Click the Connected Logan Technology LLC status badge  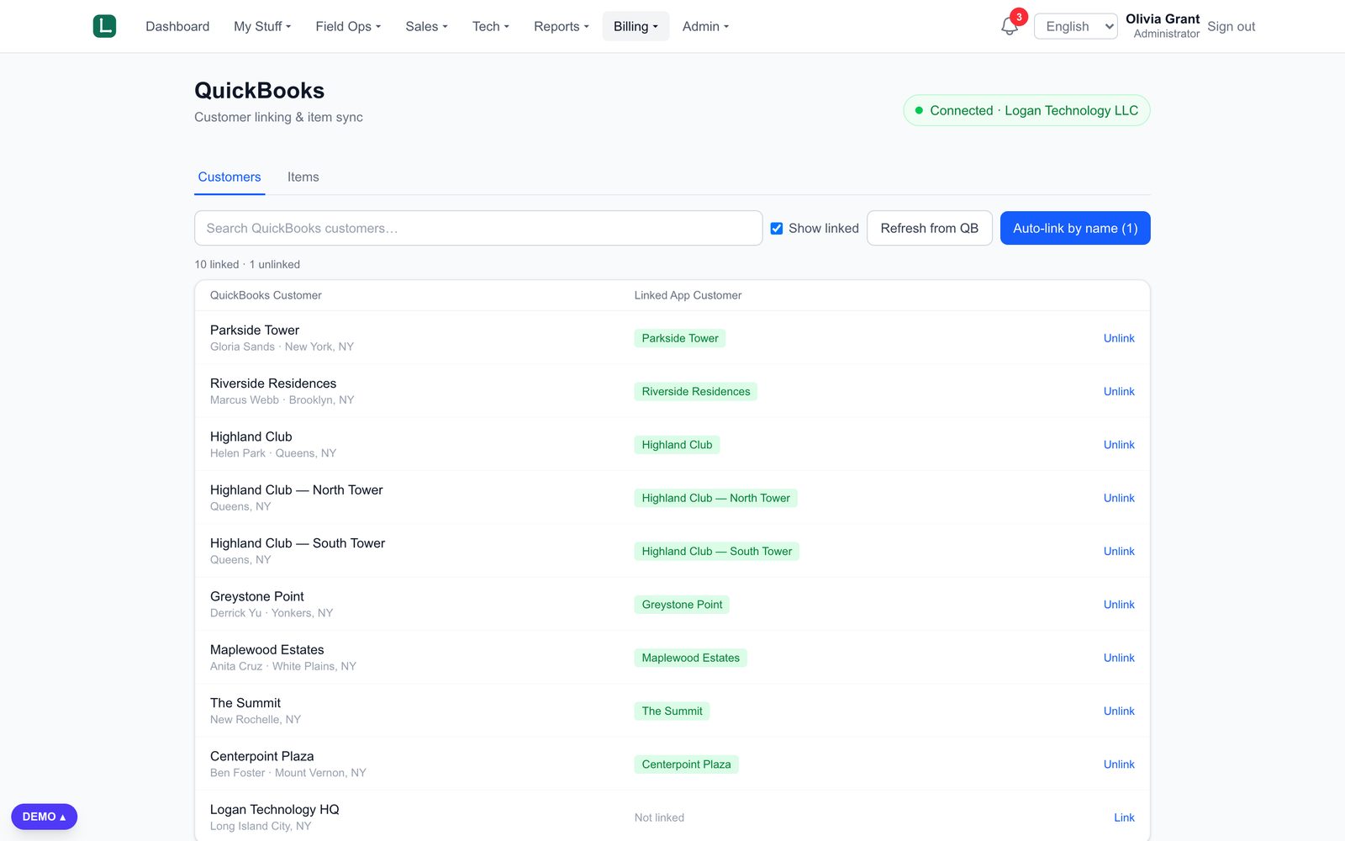pos(1026,110)
